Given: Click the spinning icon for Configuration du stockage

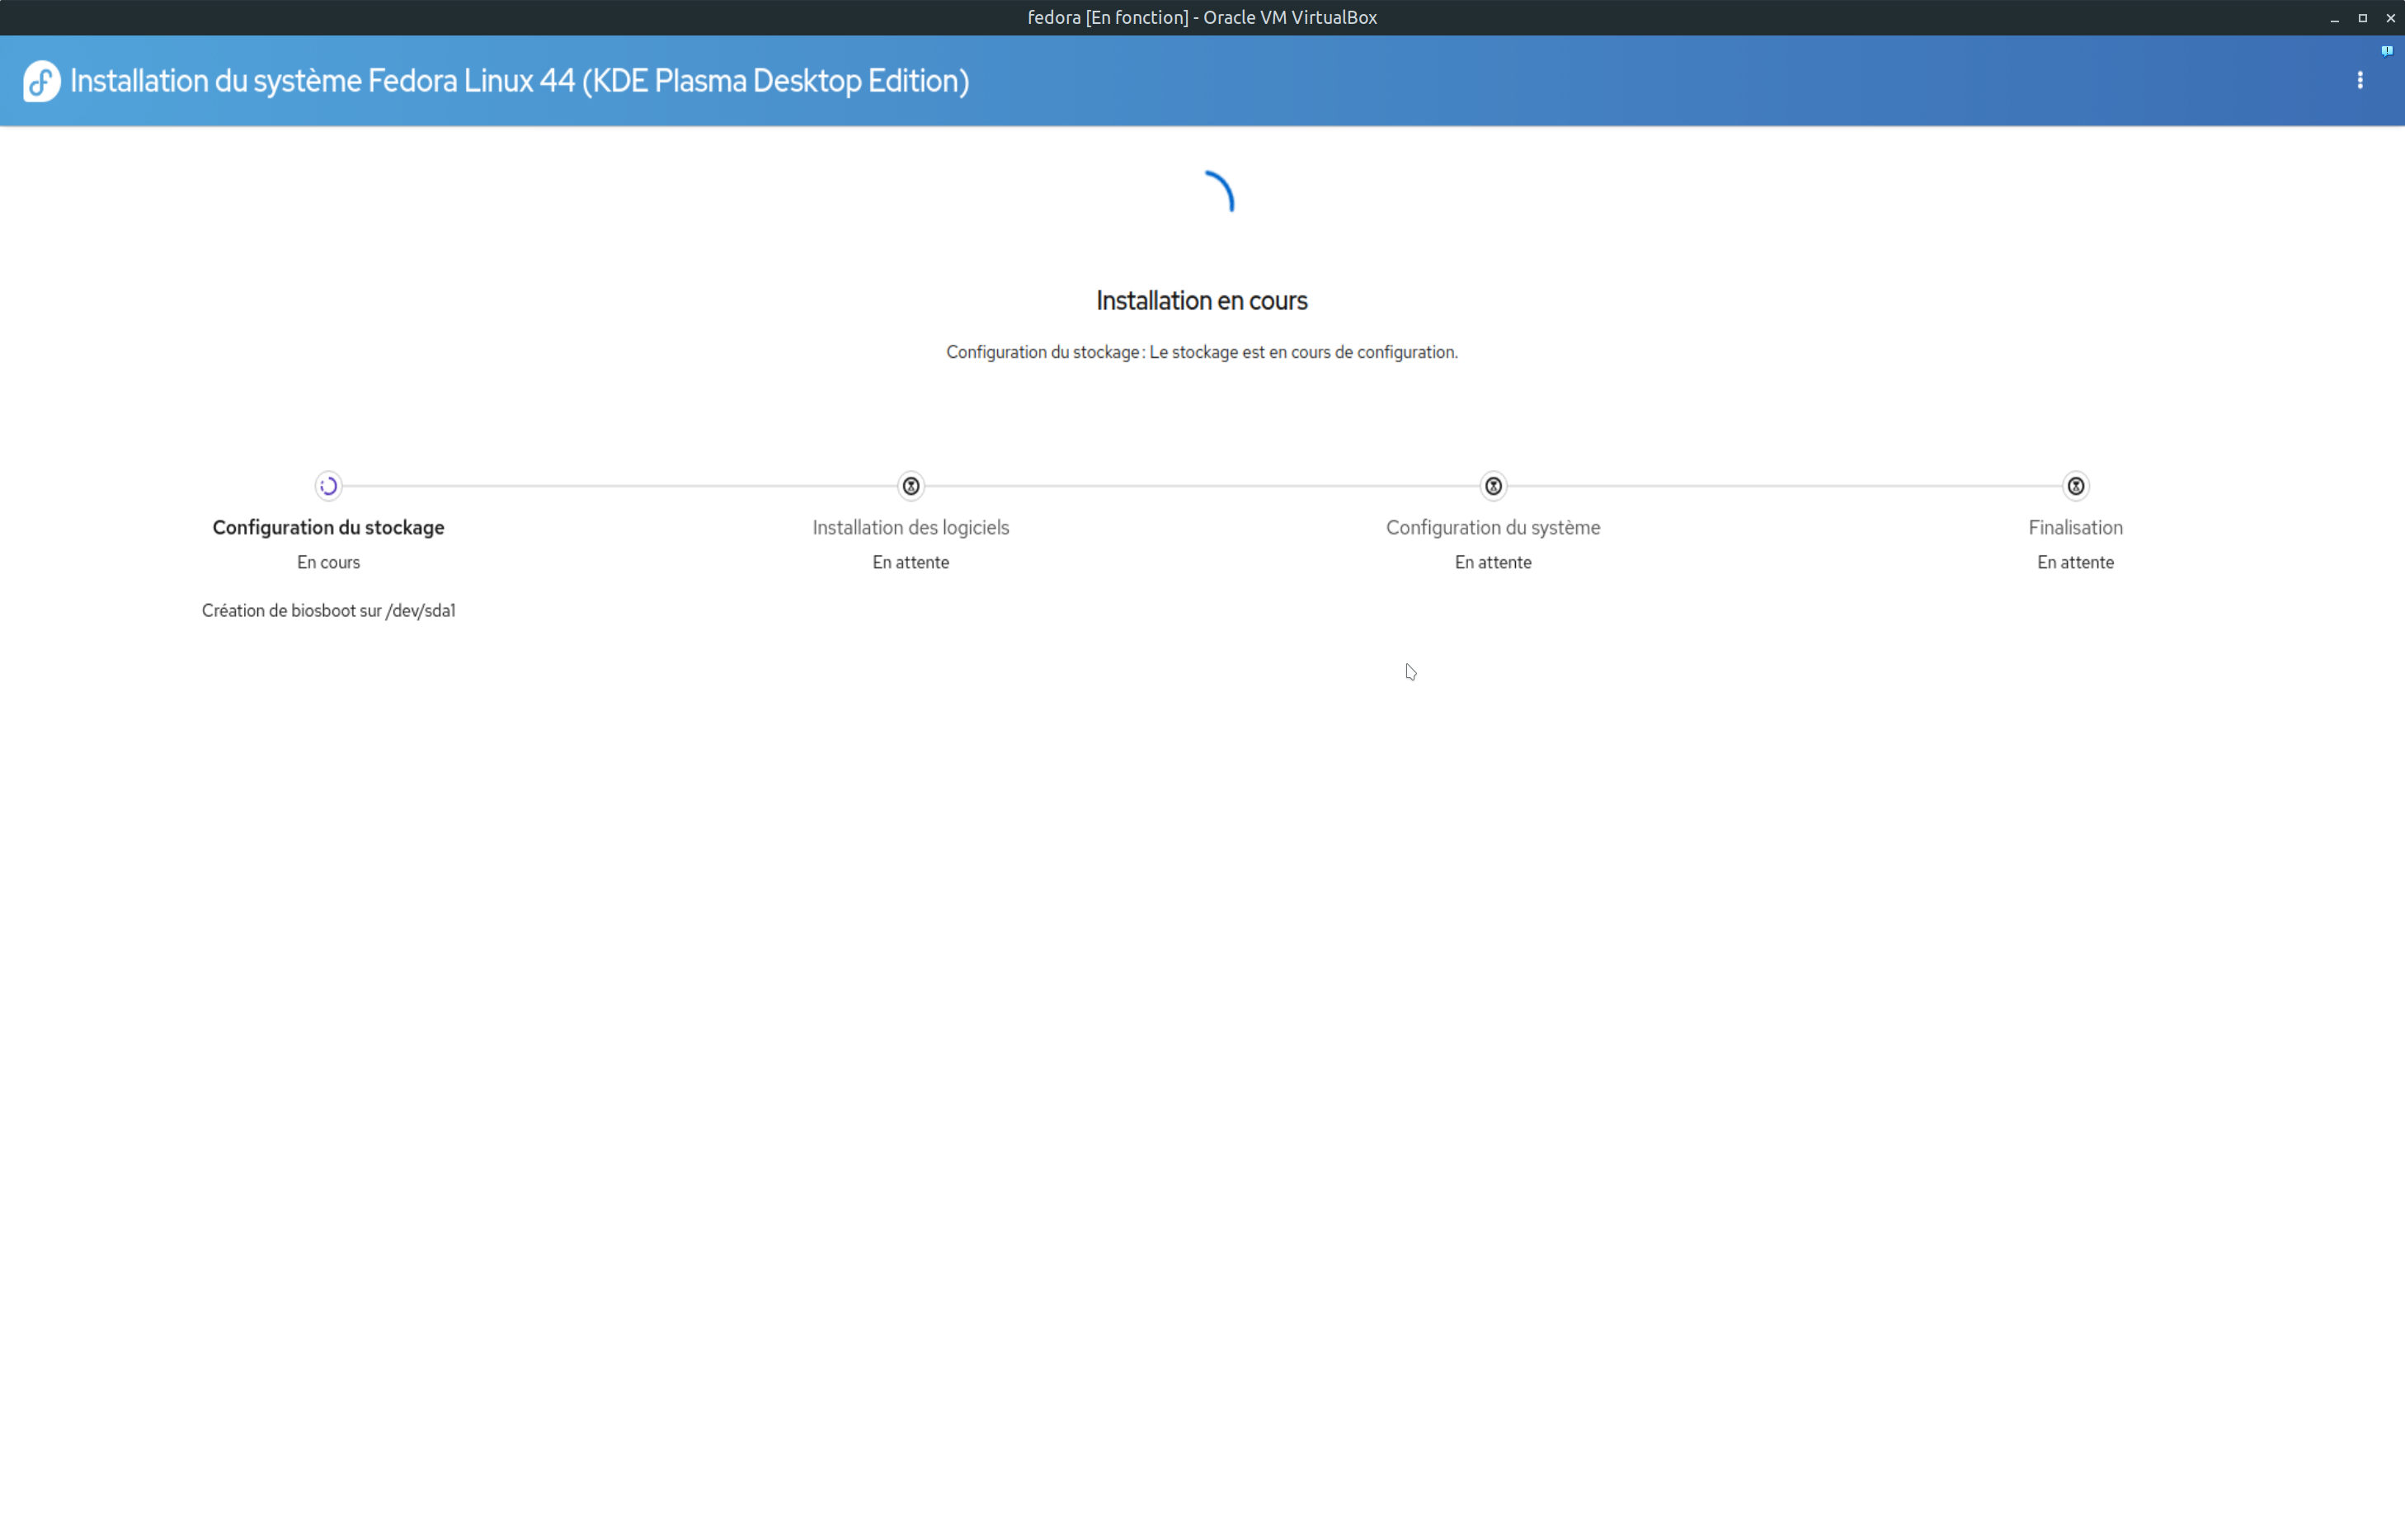Looking at the screenshot, I should [329, 486].
